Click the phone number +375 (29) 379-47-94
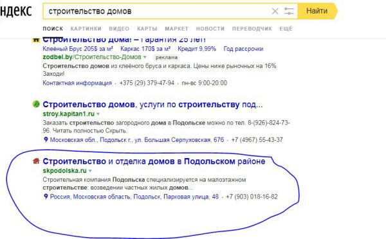 point(147,83)
